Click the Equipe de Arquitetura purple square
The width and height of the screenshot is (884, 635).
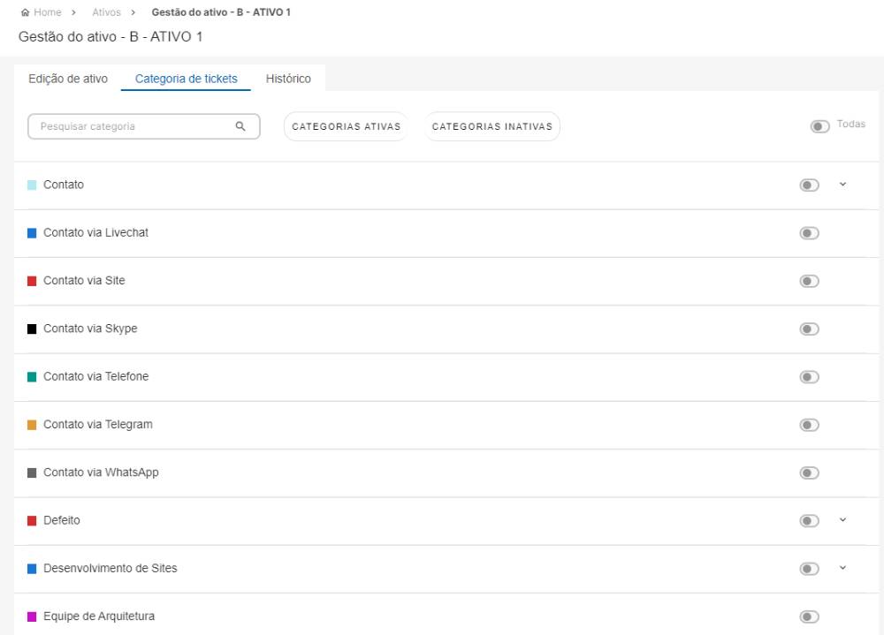[32, 616]
